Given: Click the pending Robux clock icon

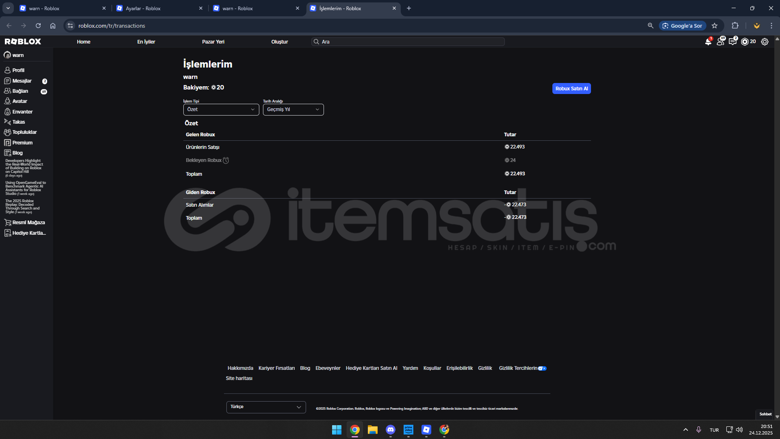Looking at the screenshot, I should pos(226,160).
